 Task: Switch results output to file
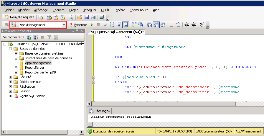163,25
